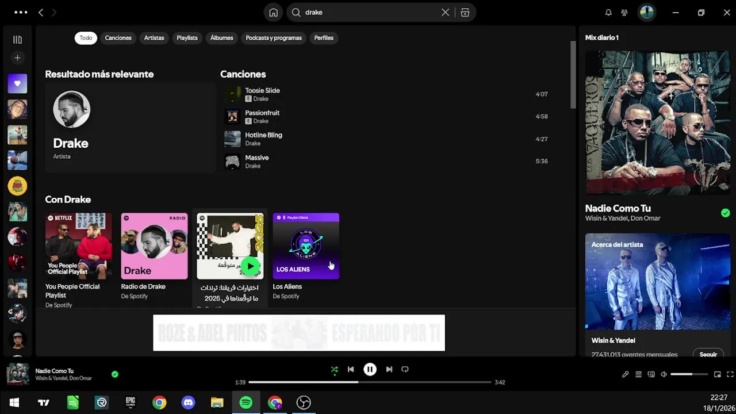Open the miniplayer icon
The height and width of the screenshot is (414, 736).
point(718,374)
